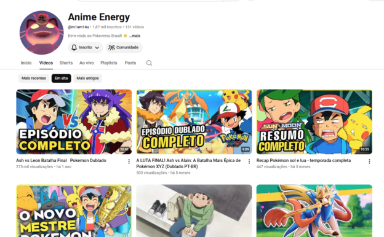Click 447 visualizações text
This screenshot has width=384, height=237.
[x=272, y=167]
